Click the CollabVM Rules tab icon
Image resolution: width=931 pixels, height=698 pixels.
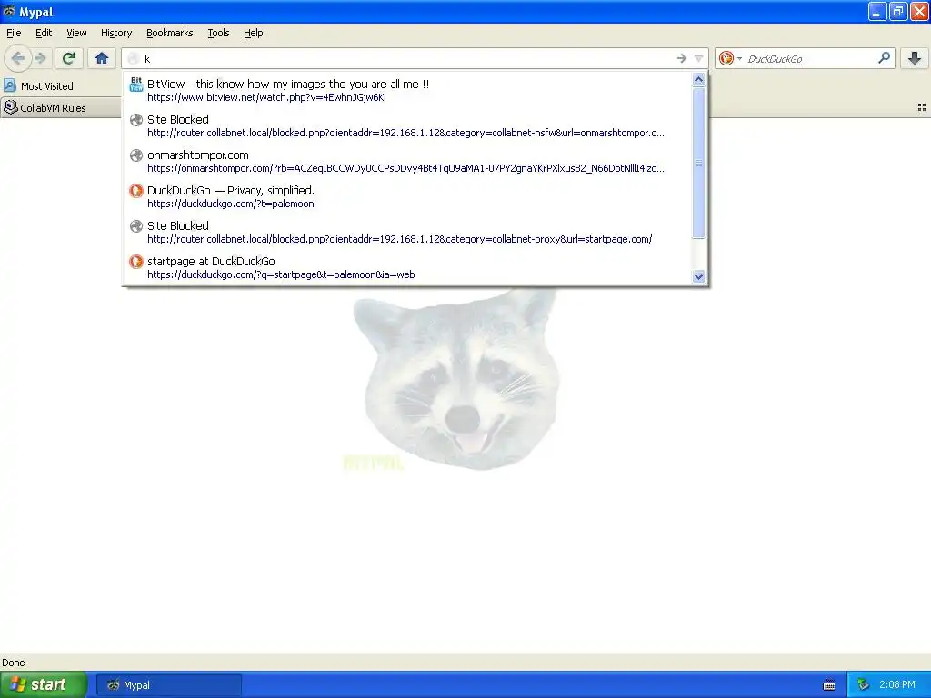[x=11, y=107]
